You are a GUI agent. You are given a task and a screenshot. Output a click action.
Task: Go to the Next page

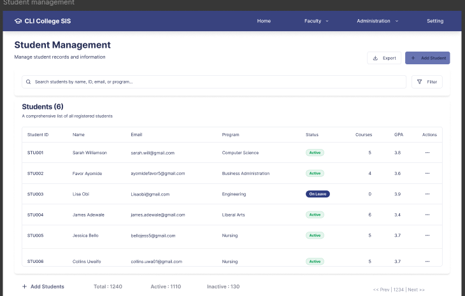(x=417, y=290)
